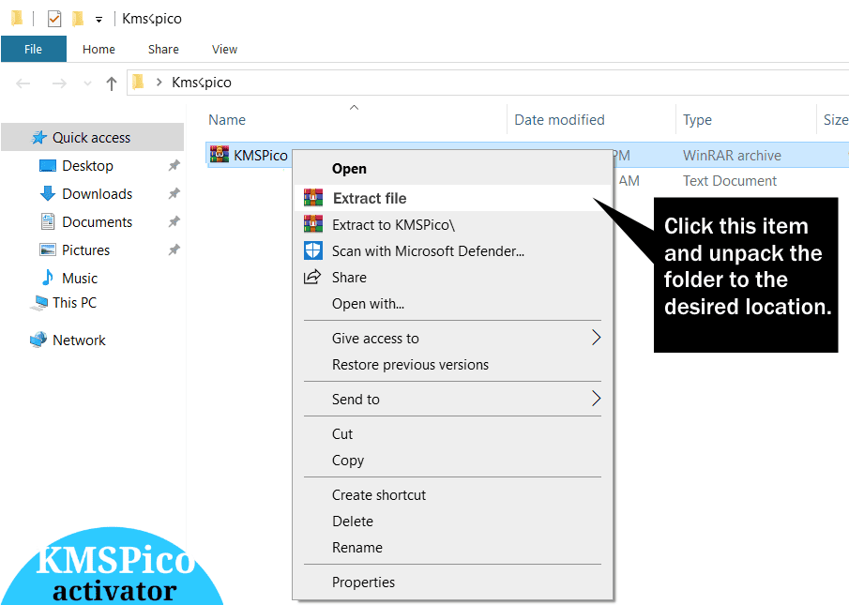The image size is (849, 605).
Task: Unpin Documents using its pin icon
Action: pyautogui.click(x=174, y=222)
